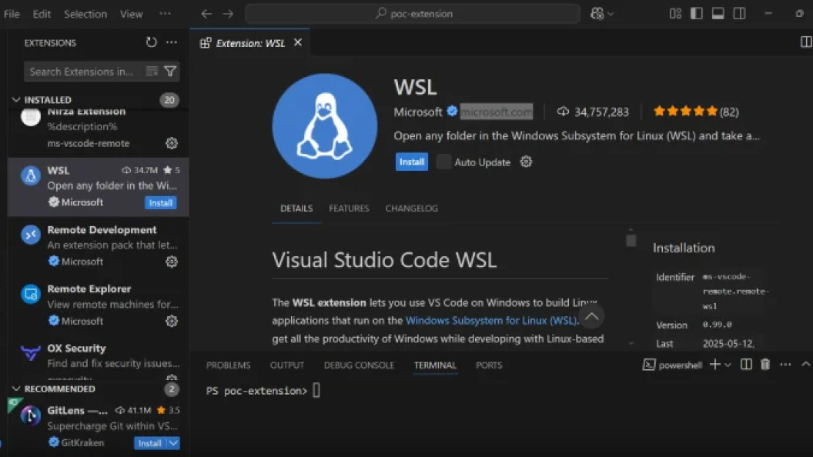The width and height of the screenshot is (813, 457).
Task: Split the terminal
Action: pos(746,364)
